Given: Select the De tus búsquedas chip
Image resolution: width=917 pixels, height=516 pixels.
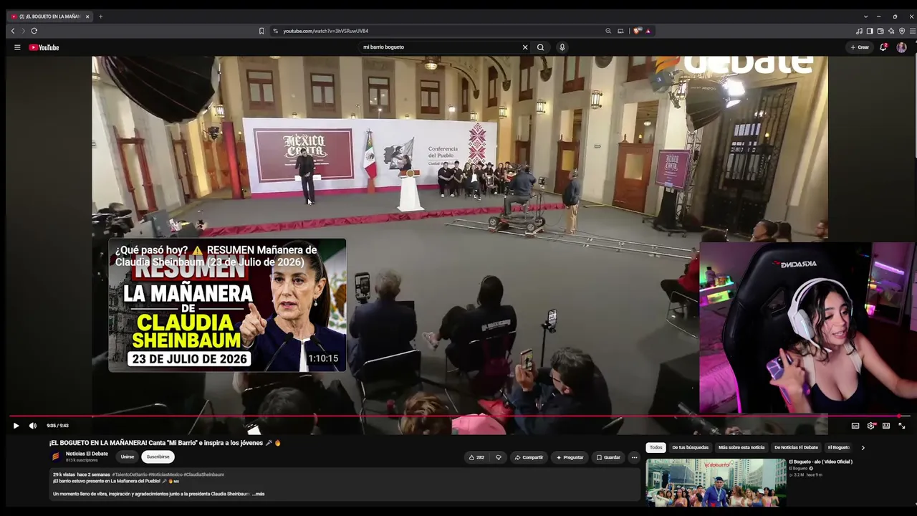Looking at the screenshot, I should tap(690, 447).
